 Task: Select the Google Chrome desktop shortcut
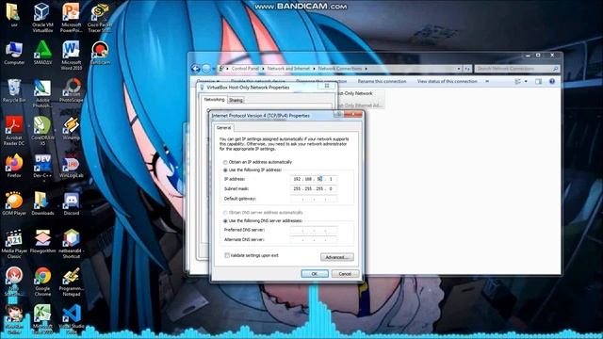click(x=42, y=282)
